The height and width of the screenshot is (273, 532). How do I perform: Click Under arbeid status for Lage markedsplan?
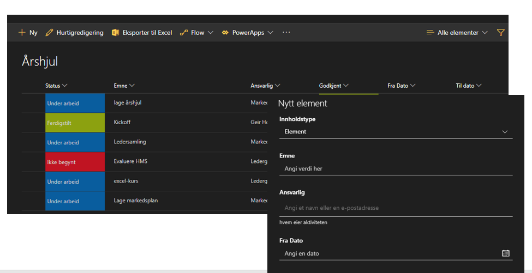[75, 201]
